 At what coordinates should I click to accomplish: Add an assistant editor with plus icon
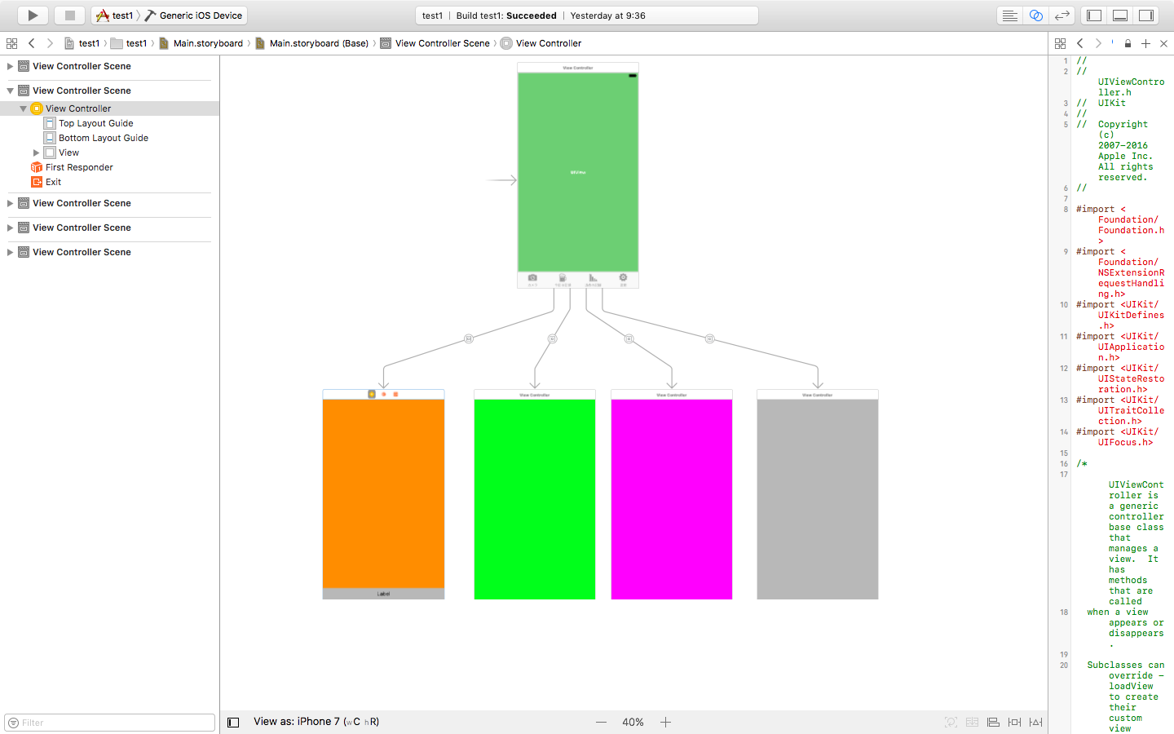point(1145,43)
